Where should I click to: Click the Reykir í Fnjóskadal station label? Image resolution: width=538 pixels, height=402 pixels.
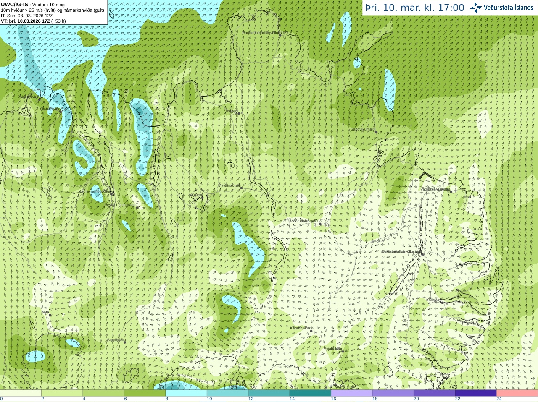(120, 205)
